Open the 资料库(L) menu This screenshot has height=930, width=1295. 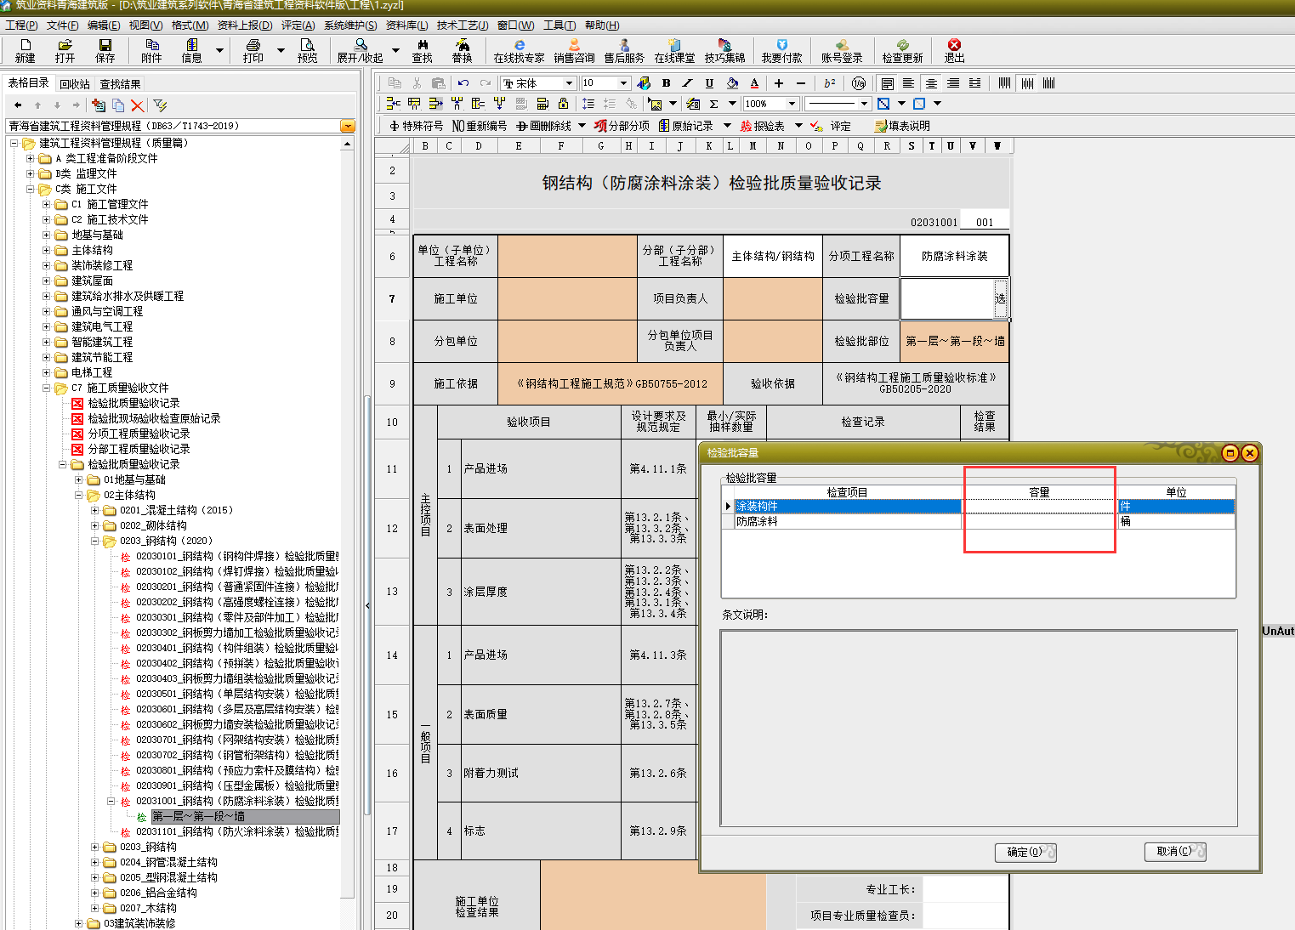(x=406, y=26)
